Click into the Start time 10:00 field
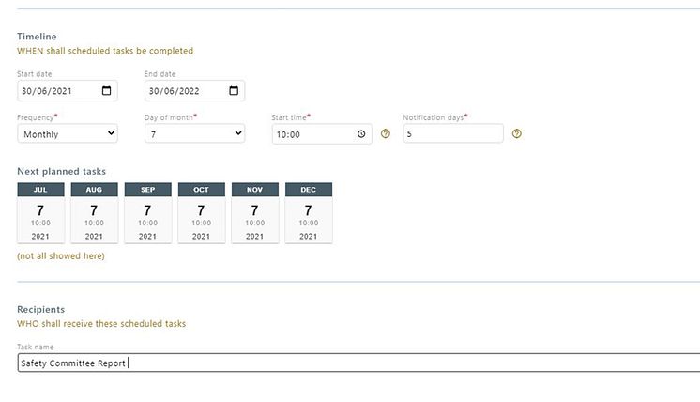This screenshot has height=402, width=700. pyautogui.click(x=322, y=134)
